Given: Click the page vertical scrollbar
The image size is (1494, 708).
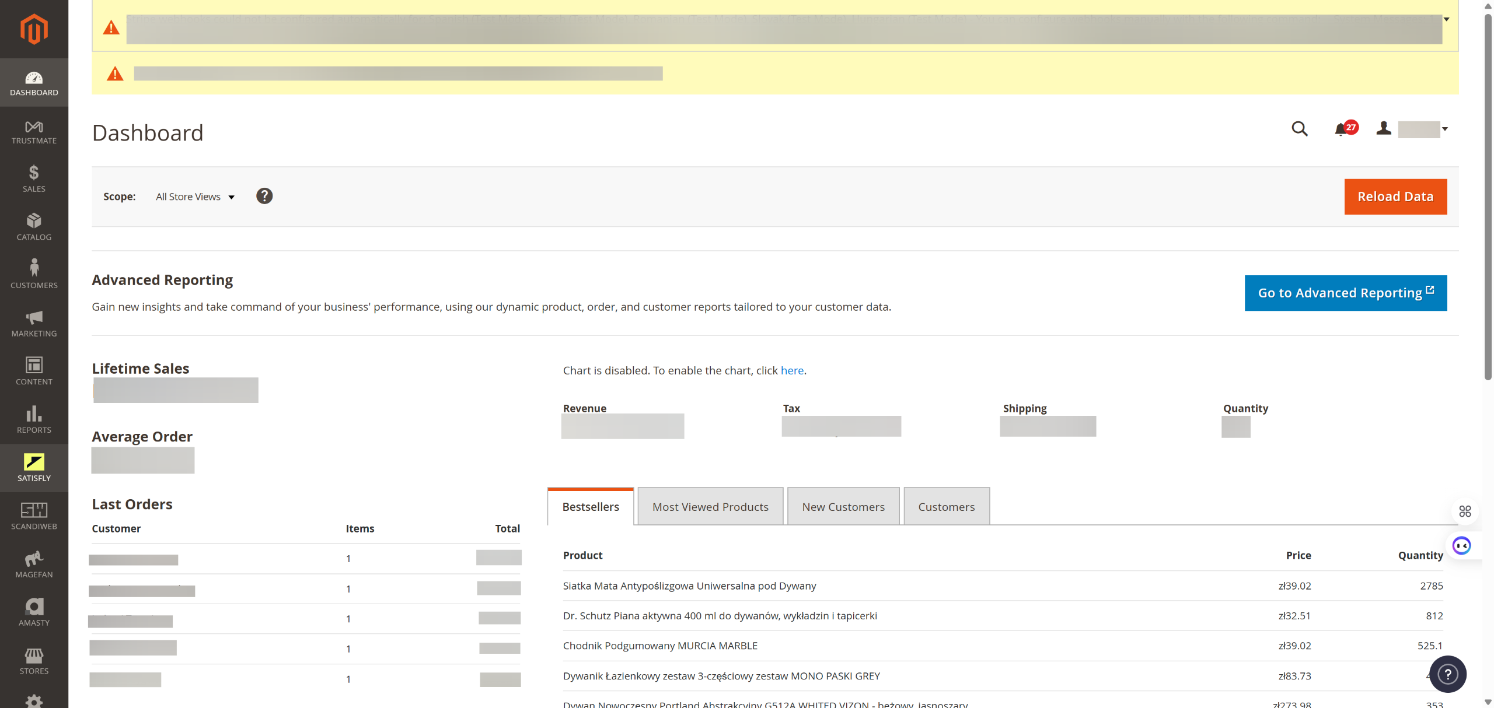Looking at the screenshot, I should (x=1488, y=198).
